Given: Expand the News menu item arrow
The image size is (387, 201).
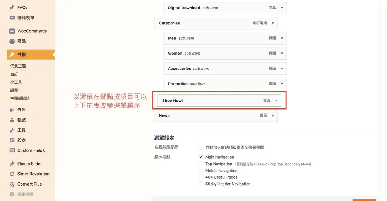Looking at the screenshot, I should [x=273, y=115].
